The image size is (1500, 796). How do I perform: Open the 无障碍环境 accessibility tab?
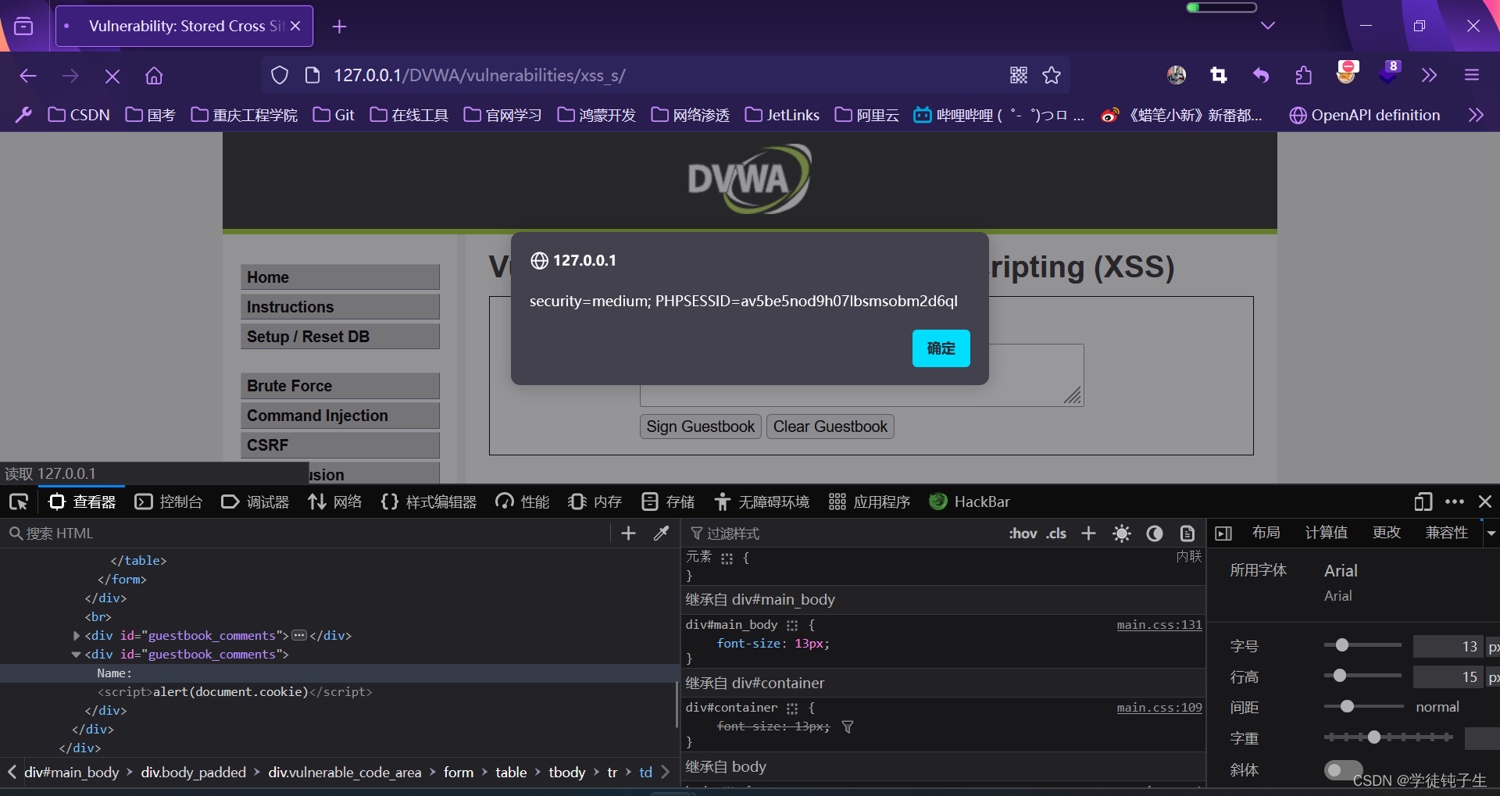coord(762,502)
